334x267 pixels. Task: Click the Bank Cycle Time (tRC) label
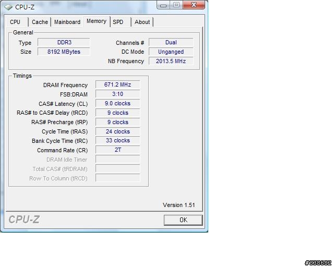(59, 141)
